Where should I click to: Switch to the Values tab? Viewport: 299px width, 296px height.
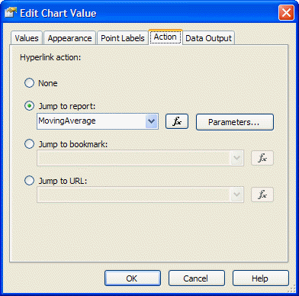click(27, 38)
